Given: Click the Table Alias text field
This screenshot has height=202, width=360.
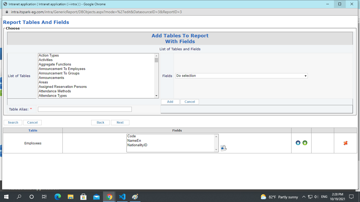Looking at the screenshot, I should (85, 109).
